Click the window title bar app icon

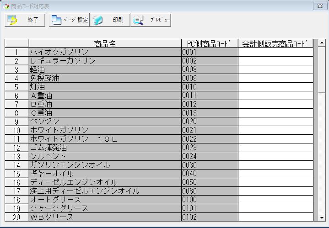(x=5, y=6)
